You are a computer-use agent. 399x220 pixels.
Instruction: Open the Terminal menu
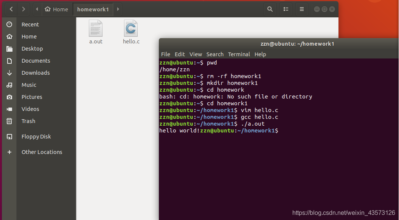[x=239, y=54]
